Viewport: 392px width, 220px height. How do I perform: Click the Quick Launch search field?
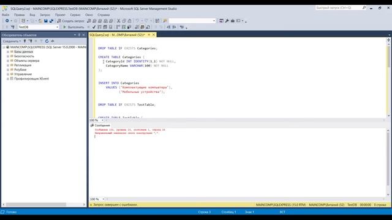339,8
